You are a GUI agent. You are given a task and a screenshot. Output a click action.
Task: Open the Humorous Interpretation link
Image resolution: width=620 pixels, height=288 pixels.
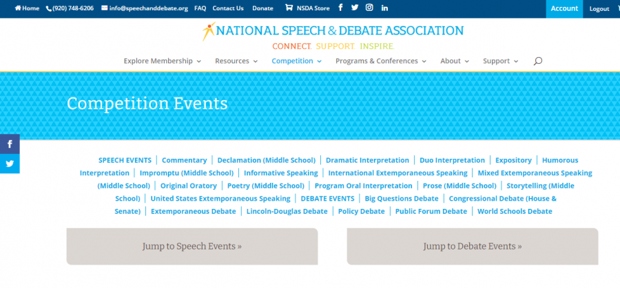pos(560,160)
